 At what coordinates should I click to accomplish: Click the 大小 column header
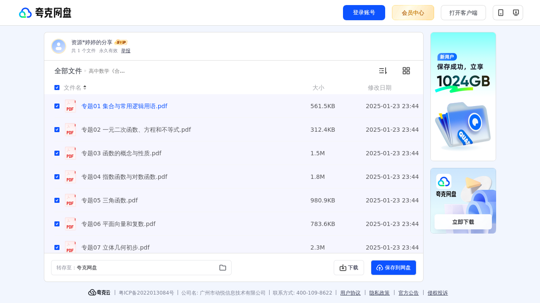(x=319, y=88)
